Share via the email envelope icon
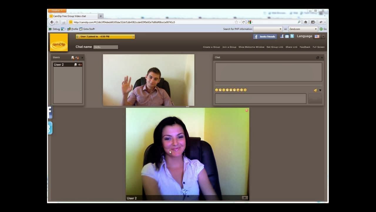 point(287,36)
